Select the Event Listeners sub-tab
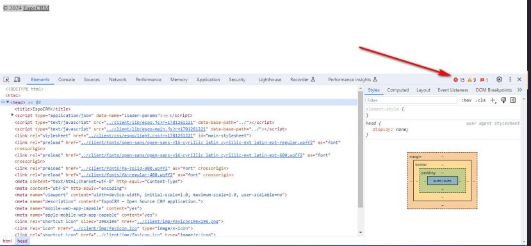The width and height of the screenshot is (531, 246). tap(453, 90)
